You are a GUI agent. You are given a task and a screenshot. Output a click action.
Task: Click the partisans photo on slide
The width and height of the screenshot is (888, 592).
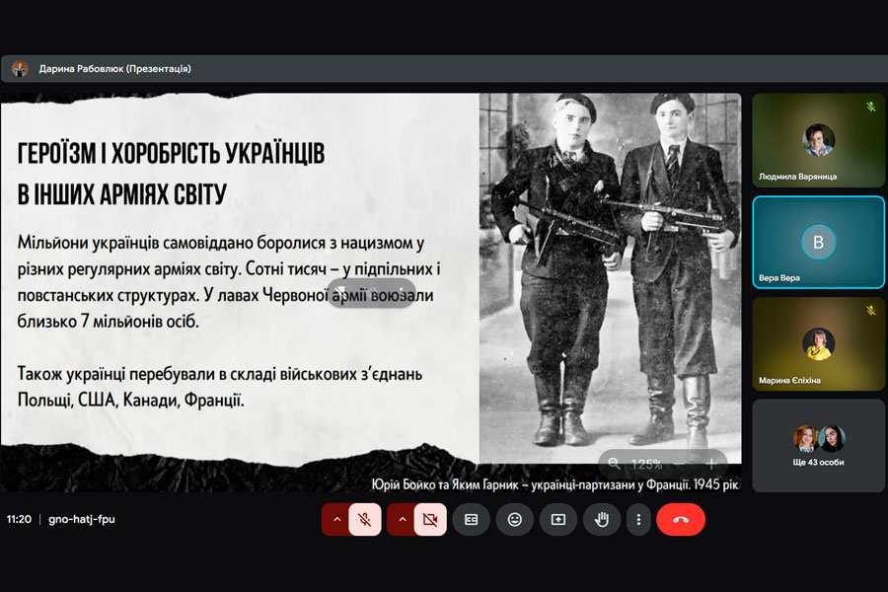click(610, 277)
